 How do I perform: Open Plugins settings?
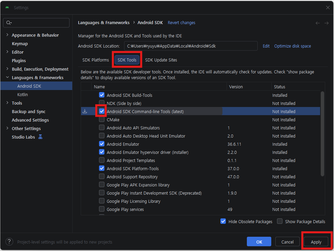pos(19,60)
